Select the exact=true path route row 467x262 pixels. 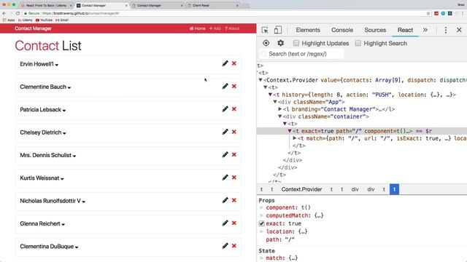pos(362,131)
